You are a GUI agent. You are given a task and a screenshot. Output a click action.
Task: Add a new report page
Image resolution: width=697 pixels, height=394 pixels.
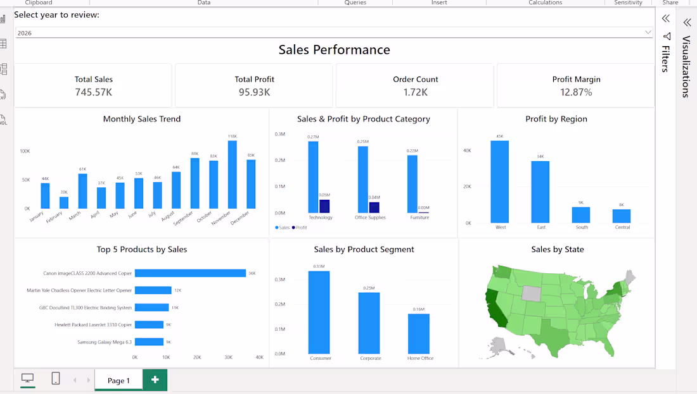pos(155,380)
